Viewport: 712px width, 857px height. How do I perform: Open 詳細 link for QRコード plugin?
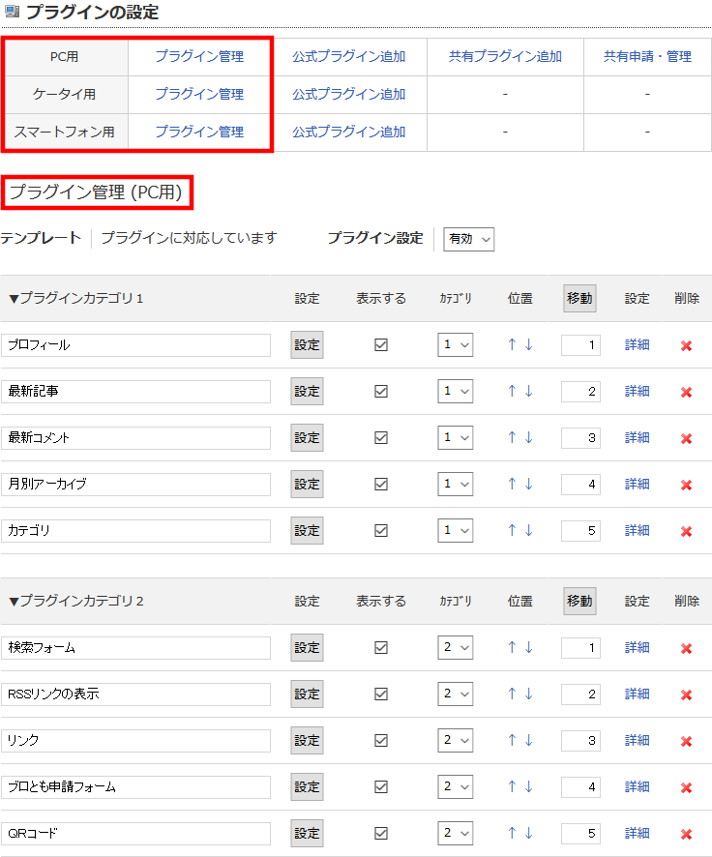pos(638,833)
